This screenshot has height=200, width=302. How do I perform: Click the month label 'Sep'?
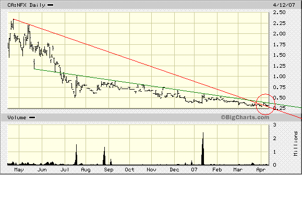point(108,170)
